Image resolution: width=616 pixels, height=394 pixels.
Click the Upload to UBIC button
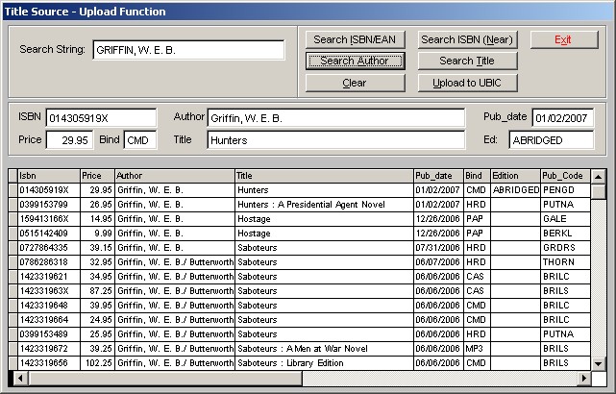467,83
